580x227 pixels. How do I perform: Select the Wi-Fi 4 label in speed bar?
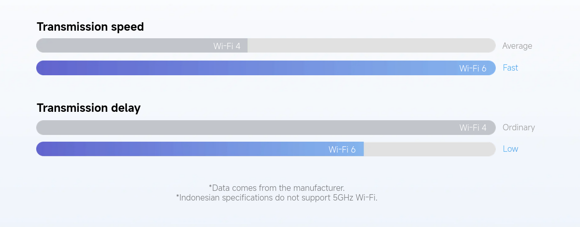point(227,46)
